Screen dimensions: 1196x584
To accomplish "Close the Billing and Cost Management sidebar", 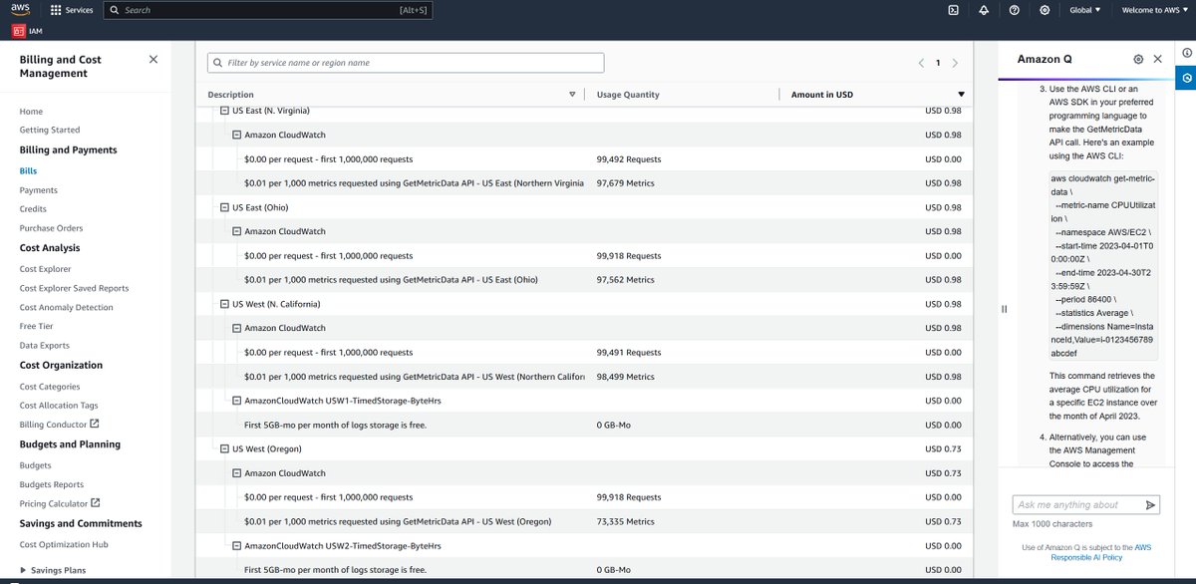I will click(x=152, y=60).
